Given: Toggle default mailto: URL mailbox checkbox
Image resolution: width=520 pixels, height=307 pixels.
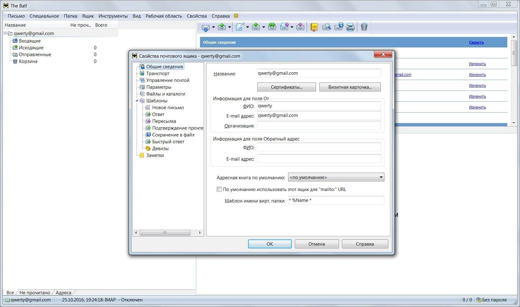Looking at the screenshot, I should pyautogui.click(x=219, y=189).
